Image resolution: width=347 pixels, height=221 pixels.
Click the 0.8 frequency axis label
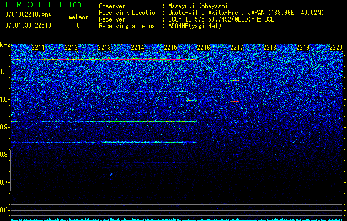point(4,155)
